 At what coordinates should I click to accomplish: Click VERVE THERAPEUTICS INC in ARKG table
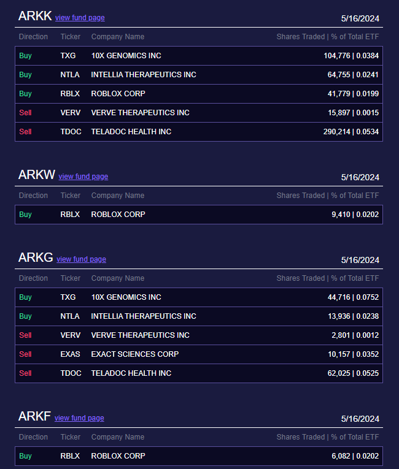[141, 335]
